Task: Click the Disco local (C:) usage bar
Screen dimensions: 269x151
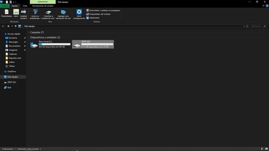Action: (55, 44)
